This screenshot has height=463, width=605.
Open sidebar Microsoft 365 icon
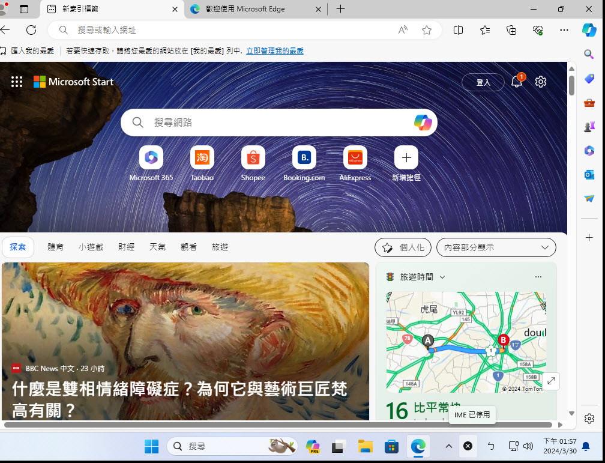tap(589, 151)
